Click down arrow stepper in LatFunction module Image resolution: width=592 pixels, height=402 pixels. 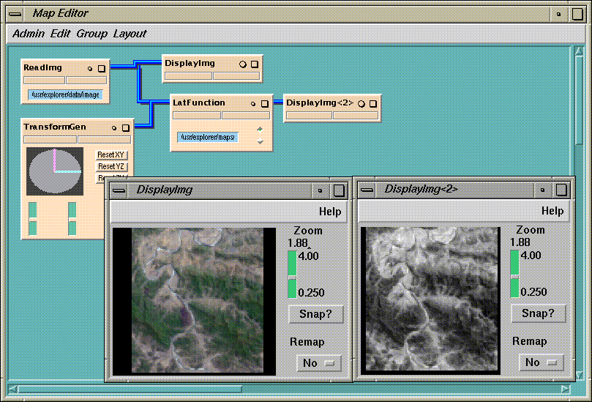coord(259,141)
